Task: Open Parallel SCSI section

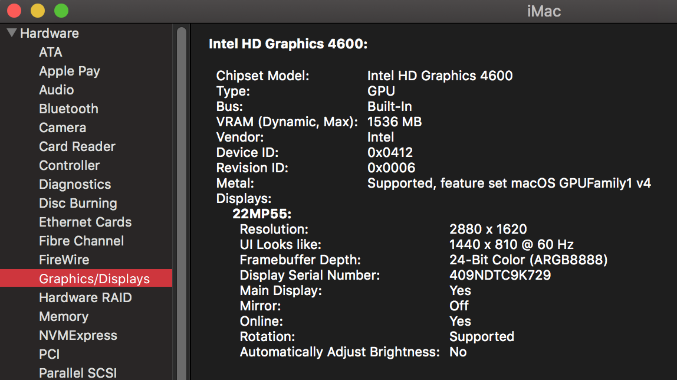Action: pyautogui.click(x=78, y=373)
